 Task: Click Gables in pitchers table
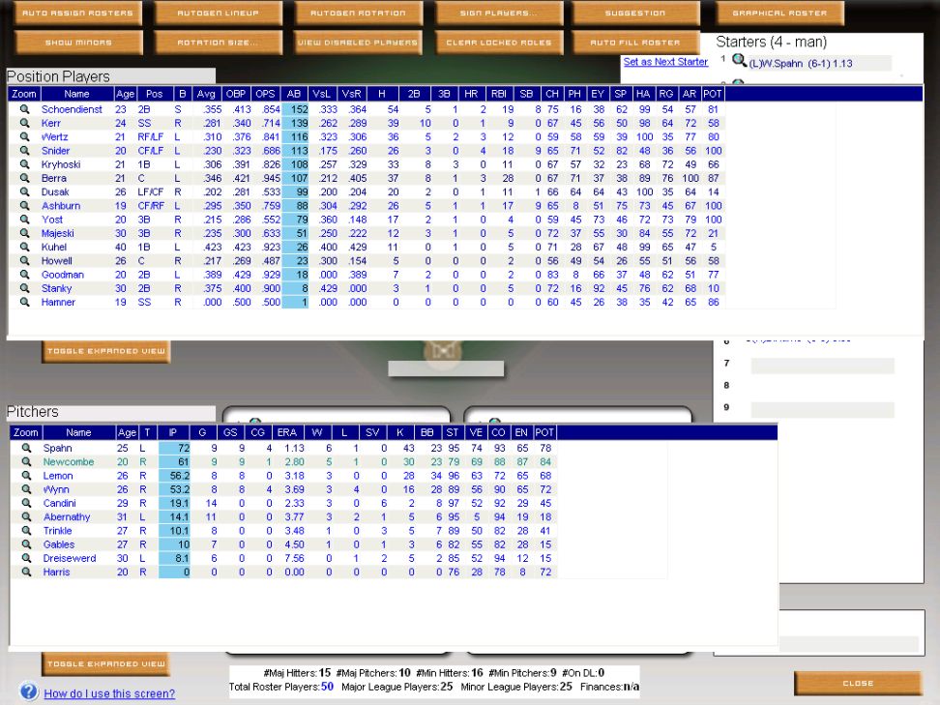59,544
